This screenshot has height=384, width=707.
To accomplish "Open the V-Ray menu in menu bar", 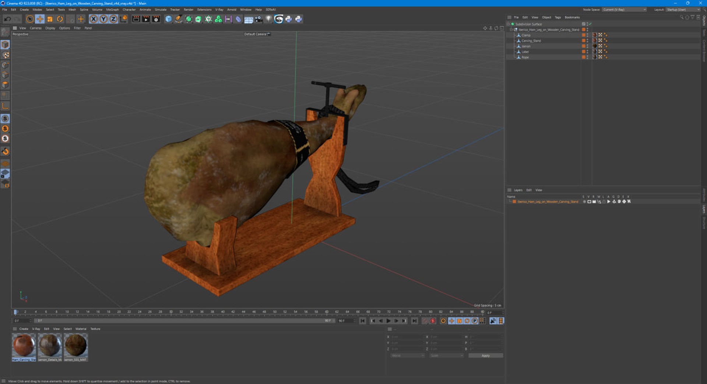I will (219, 10).
